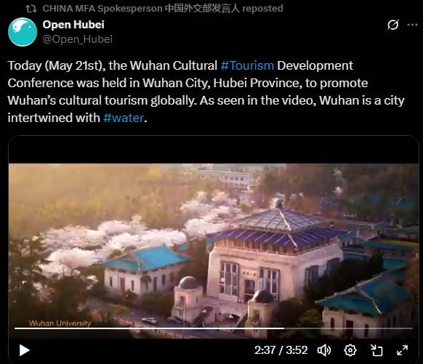423x364 pixels.
Task: Visit the Open Hubei display name
Action: [x=73, y=25]
